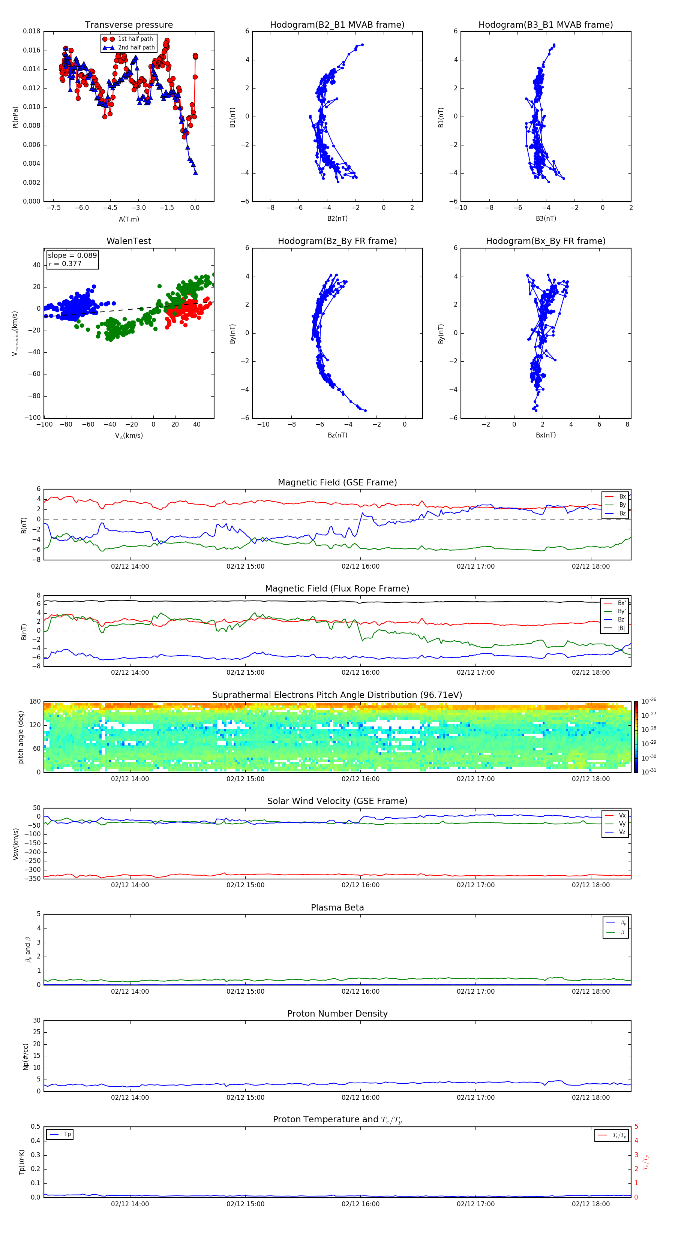Select "Bx'" in the flux rope legend
The height and width of the screenshot is (1237, 675).
(x=615, y=603)
